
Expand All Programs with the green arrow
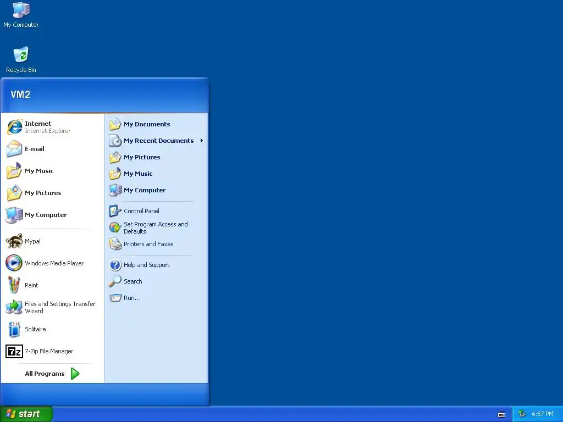tap(75, 374)
